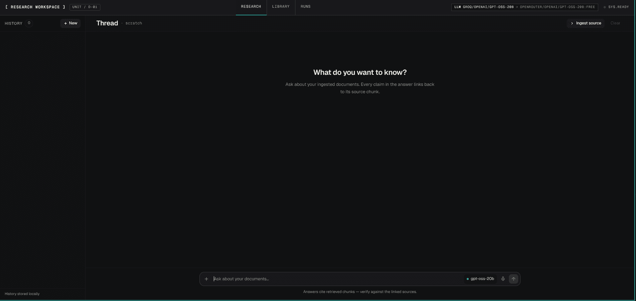Click the LLM model route indicator
636x301 pixels.
pos(525,7)
